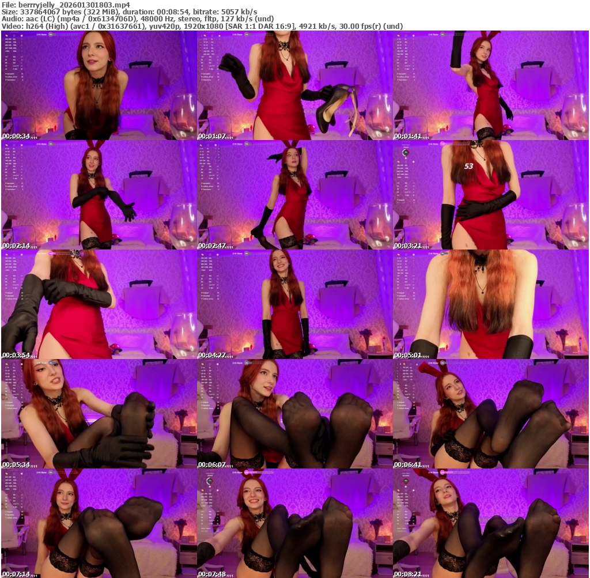This screenshot has height=578, width=590.
Task: Open the 00:07:14 preview frame
Action: (x=99, y=523)
